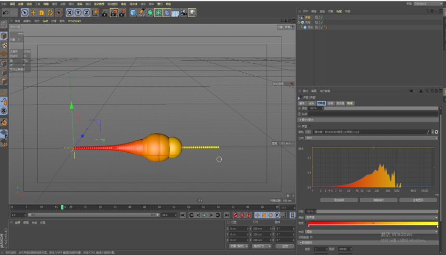Select the spline Pen tool
Image resolution: width=446 pixels, height=255 pixels.
pos(141,12)
